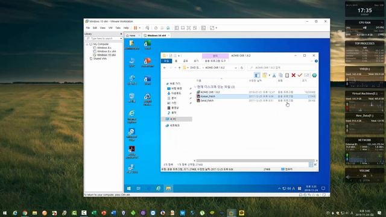This screenshot has width=386, height=217.
Task: Click the Explorer up-folder arrow
Action: 180,68
